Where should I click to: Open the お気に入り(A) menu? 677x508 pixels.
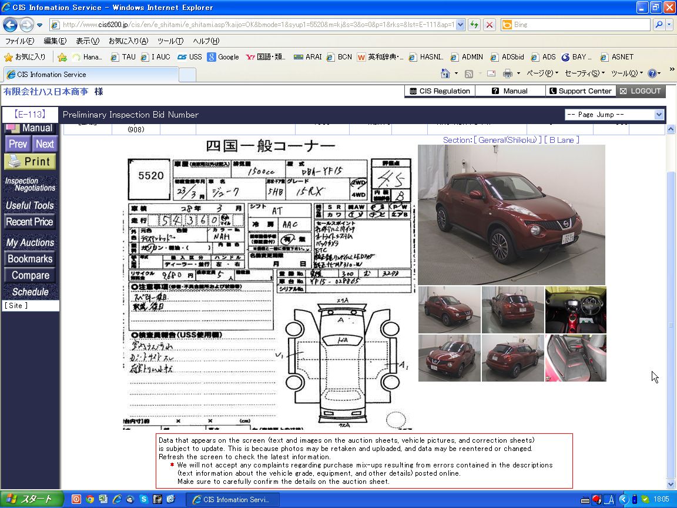(128, 41)
